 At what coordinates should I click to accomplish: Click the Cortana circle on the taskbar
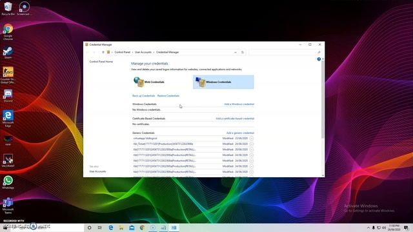tap(89, 227)
